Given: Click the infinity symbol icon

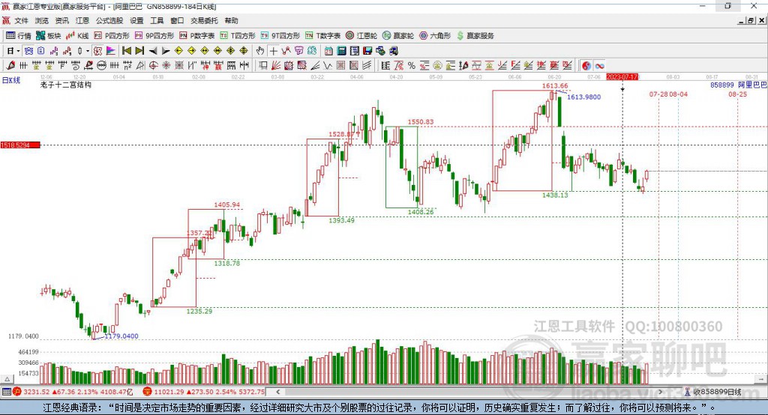Looking at the screenshot, I should click(x=599, y=66).
